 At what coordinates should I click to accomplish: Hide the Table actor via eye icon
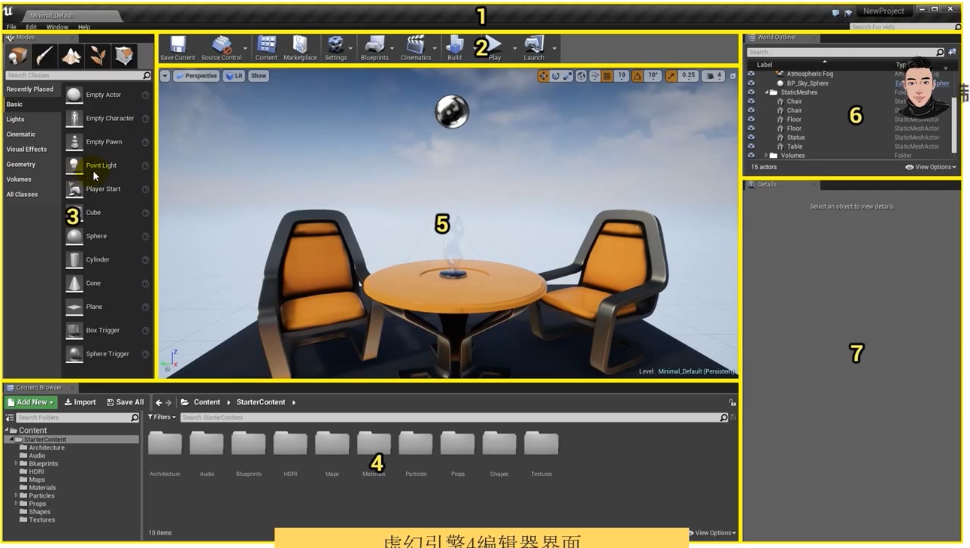(x=750, y=147)
